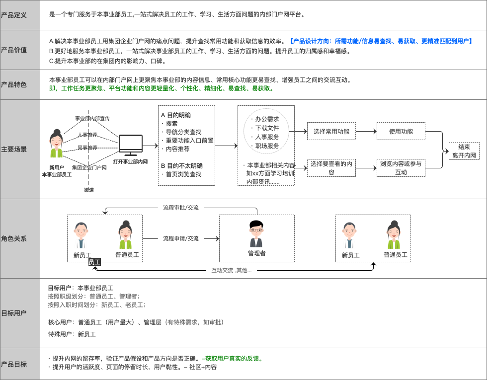Click the line starting B.更好地服务本事业部员工

click(200, 51)
